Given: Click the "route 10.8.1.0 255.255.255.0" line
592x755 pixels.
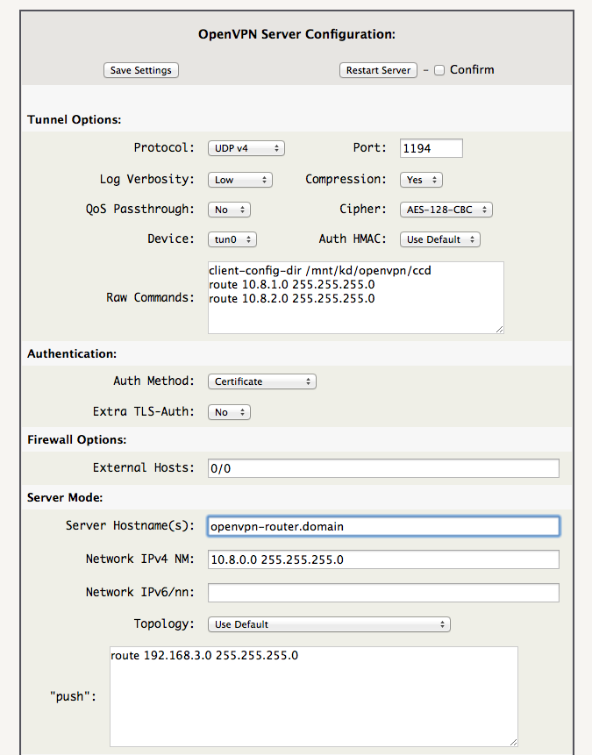Looking at the screenshot, I should coord(292,285).
